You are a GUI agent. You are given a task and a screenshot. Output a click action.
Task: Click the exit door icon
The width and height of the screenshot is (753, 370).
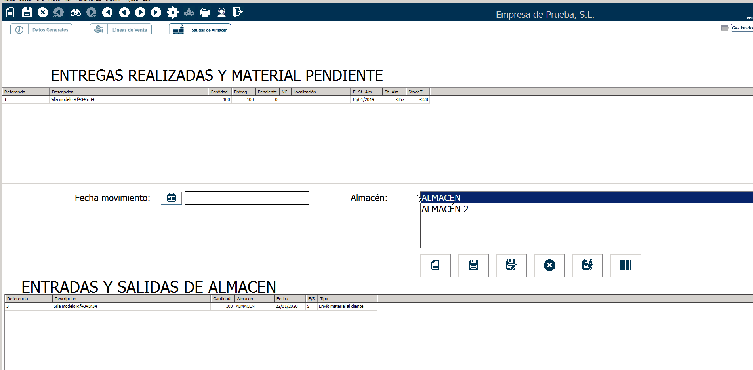pos(237,13)
